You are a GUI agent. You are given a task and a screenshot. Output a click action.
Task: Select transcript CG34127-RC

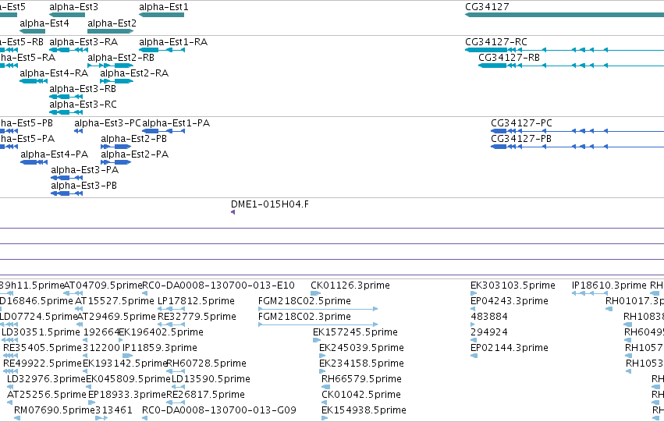(x=496, y=42)
